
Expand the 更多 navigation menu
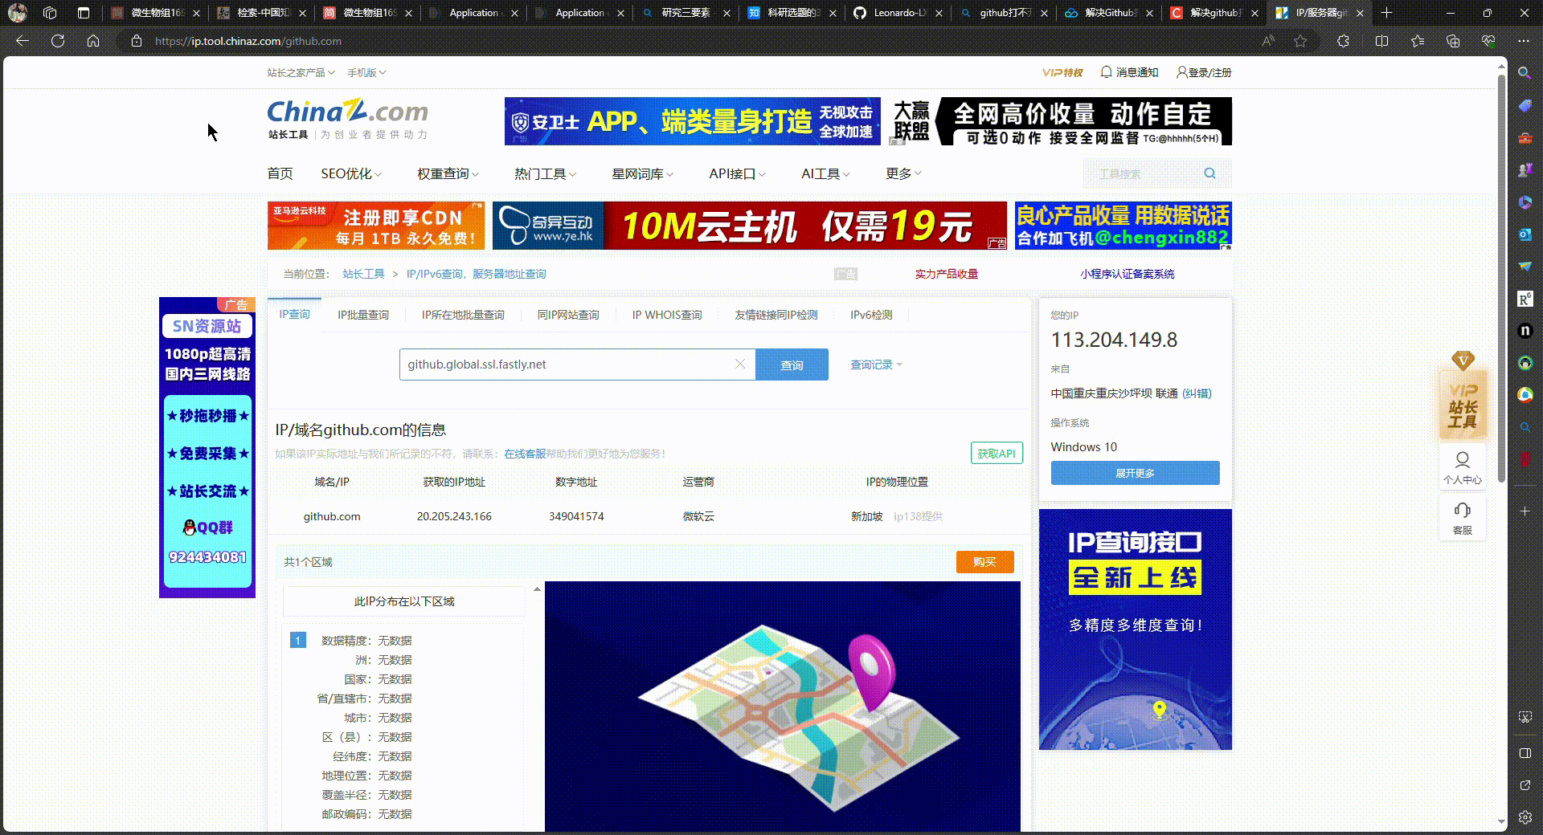point(903,173)
